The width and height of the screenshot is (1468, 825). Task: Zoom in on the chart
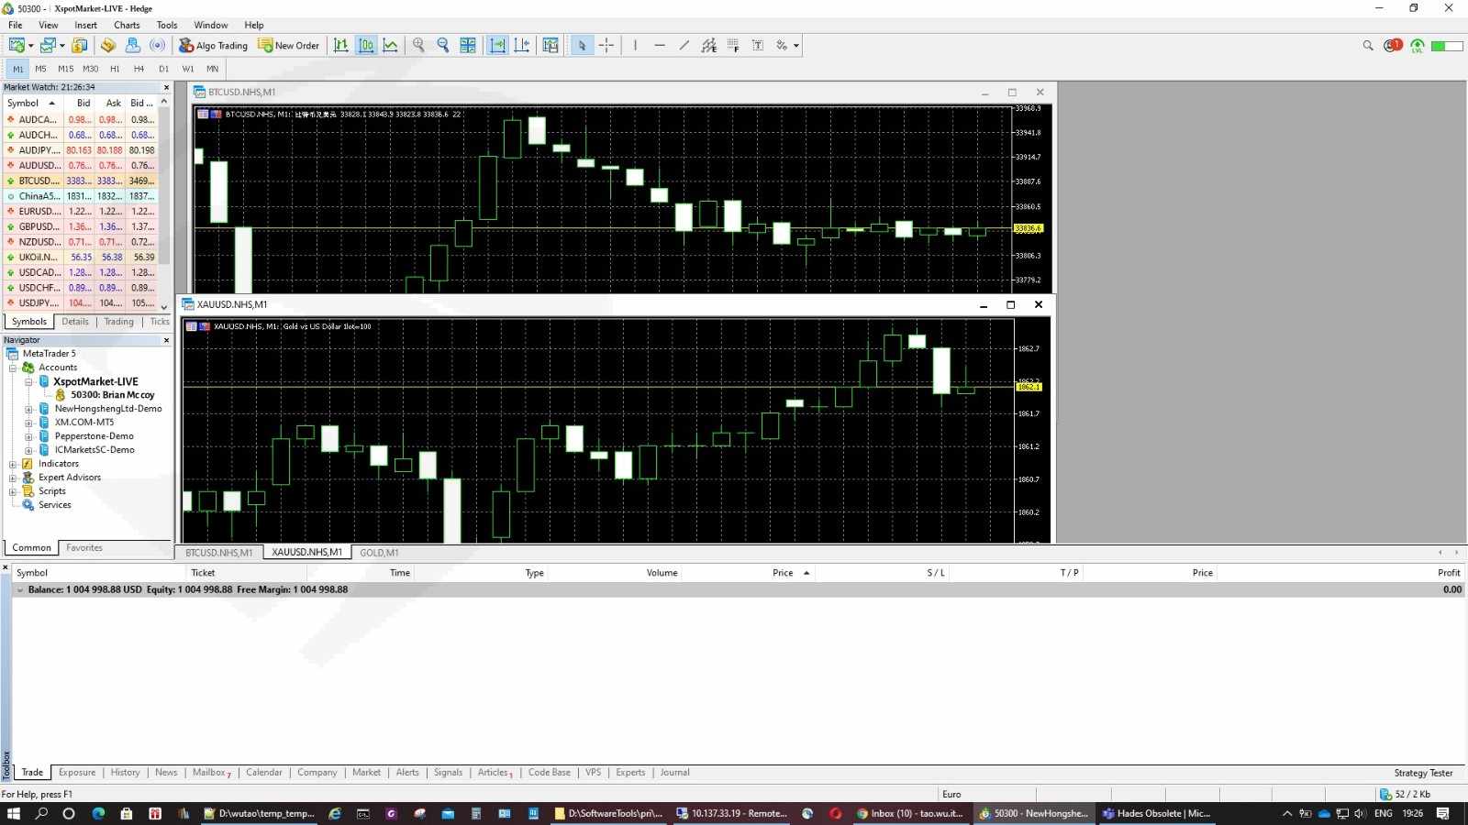point(419,45)
